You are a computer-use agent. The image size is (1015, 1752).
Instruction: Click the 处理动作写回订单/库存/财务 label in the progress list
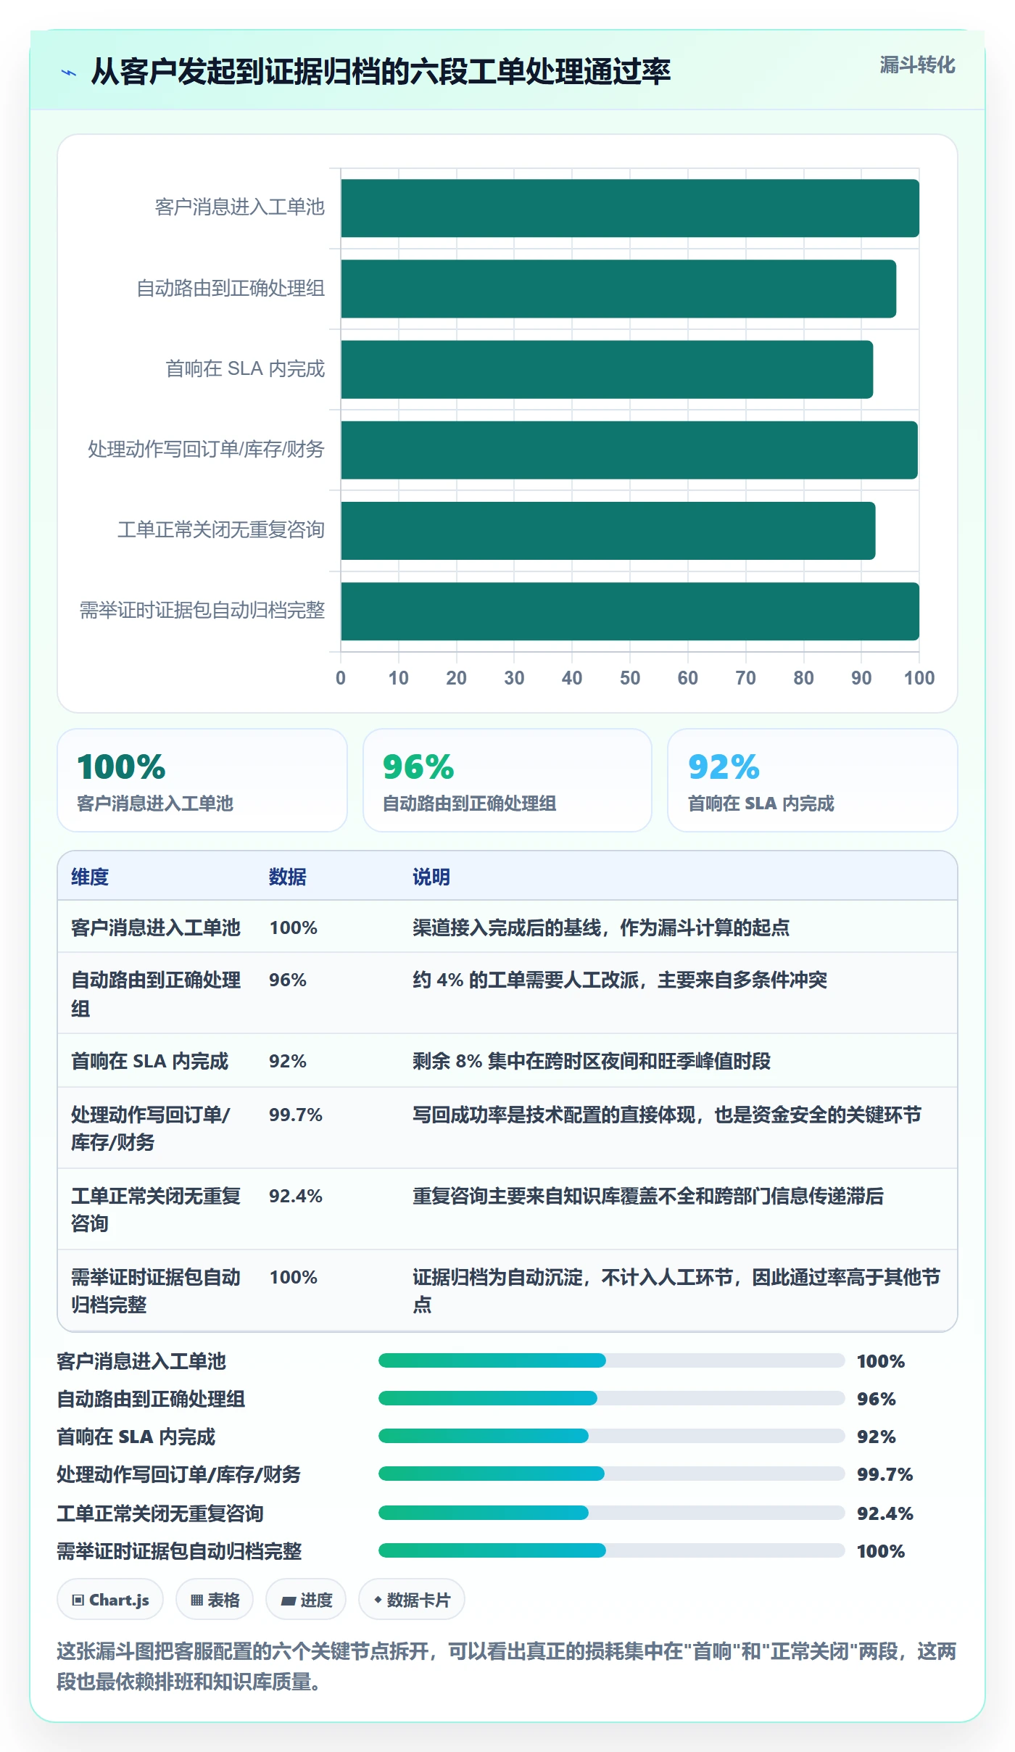179,1474
